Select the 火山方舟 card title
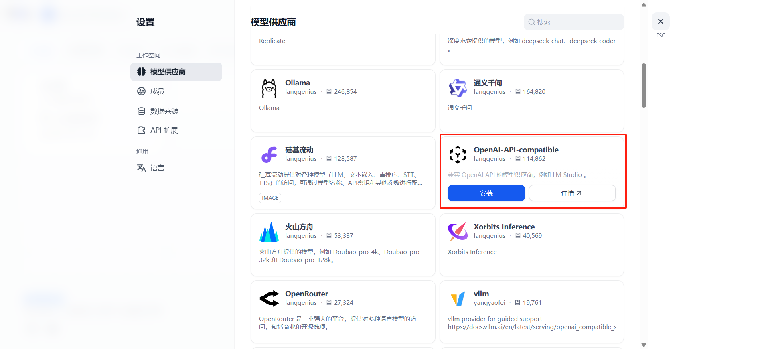Viewport: 770px width, 349px height. (299, 227)
